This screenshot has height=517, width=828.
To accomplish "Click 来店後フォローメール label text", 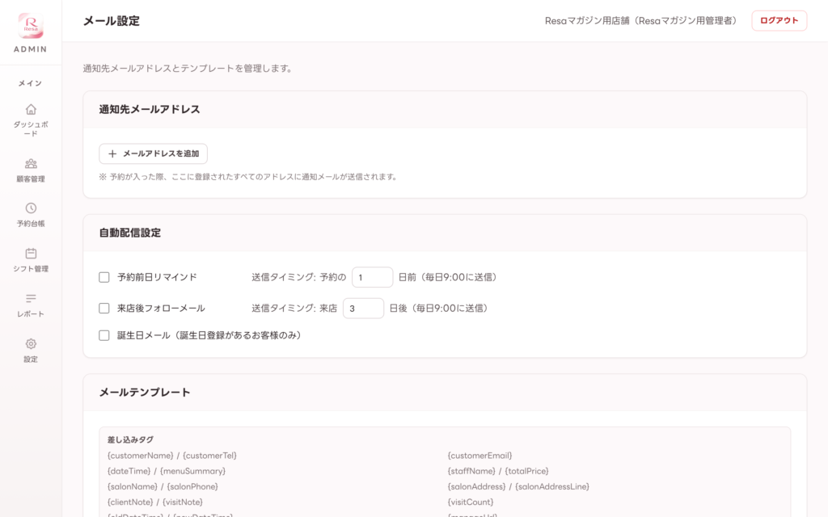I will pos(161,308).
